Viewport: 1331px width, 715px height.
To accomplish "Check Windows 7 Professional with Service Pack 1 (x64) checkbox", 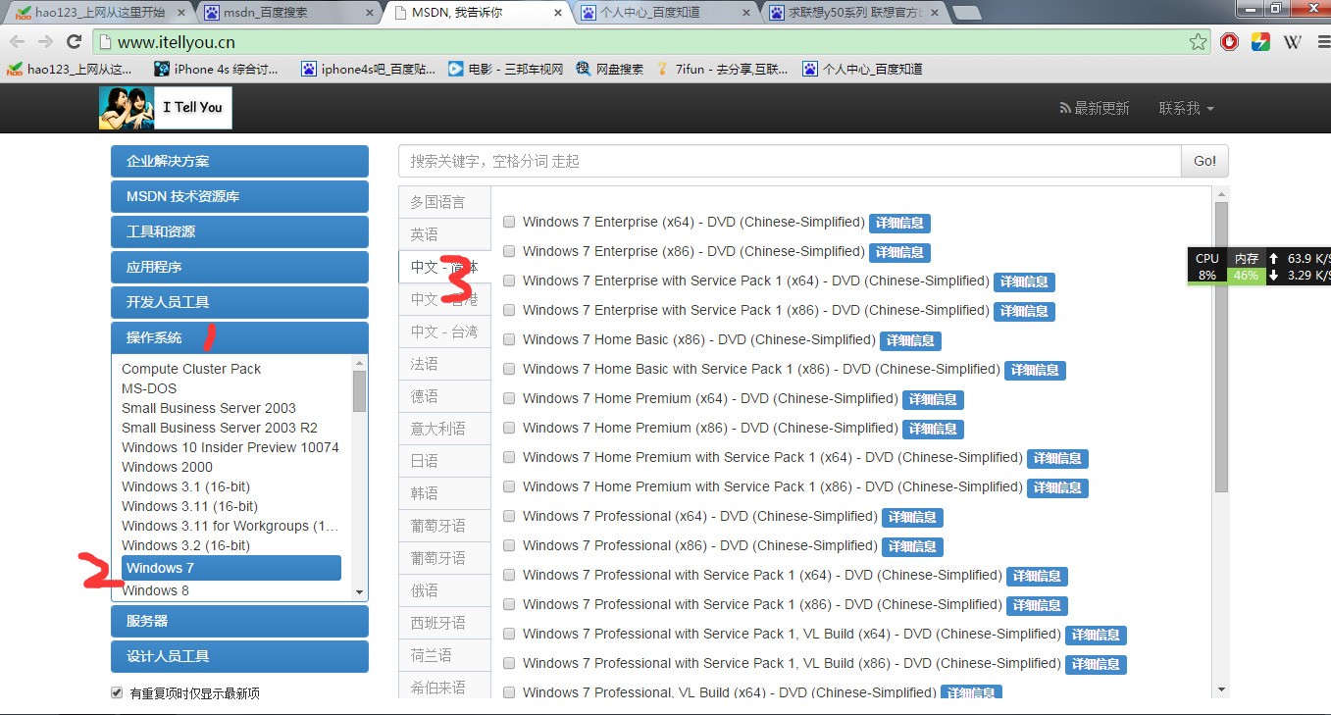I will coord(509,575).
